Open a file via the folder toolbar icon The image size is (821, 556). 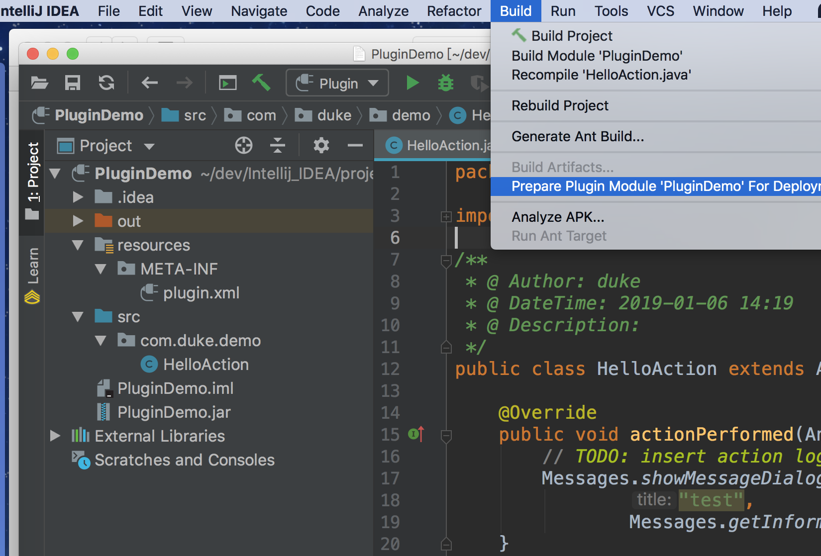pyautogui.click(x=39, y=83)
